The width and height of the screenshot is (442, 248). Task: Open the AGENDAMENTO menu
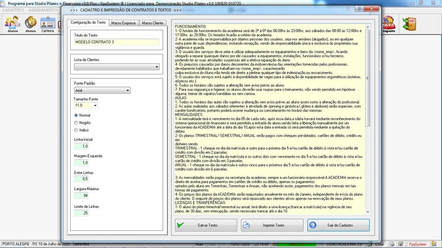pyautogui.click(x=43, y=10)
